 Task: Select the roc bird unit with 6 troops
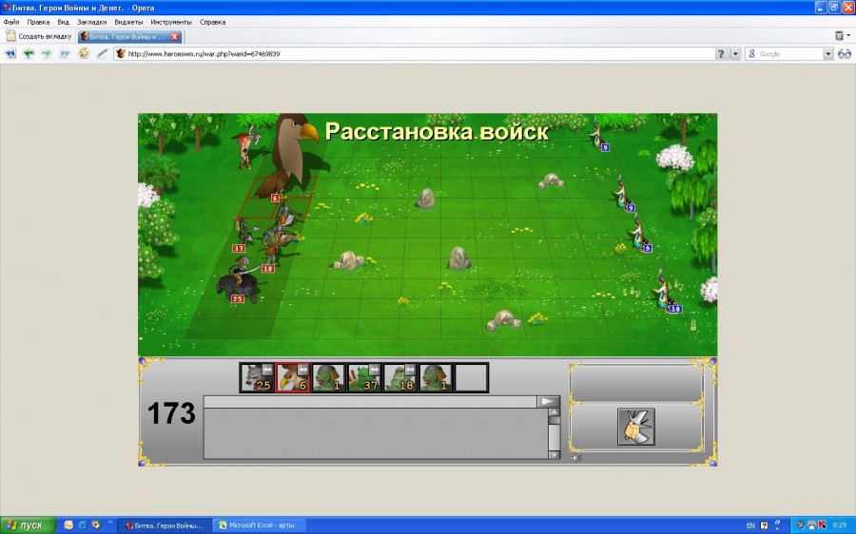click(x=293, y=377)
